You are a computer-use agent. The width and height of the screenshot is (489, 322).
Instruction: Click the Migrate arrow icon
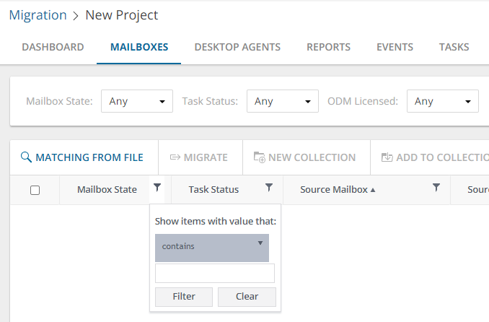click(175, 157)
